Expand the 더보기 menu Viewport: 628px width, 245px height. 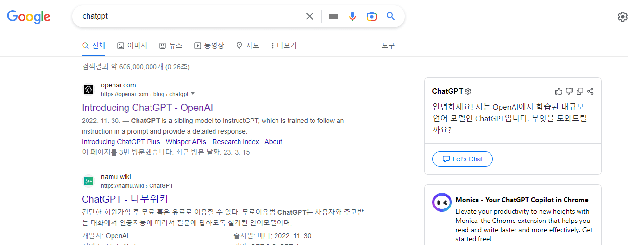(x=284, y=46)
